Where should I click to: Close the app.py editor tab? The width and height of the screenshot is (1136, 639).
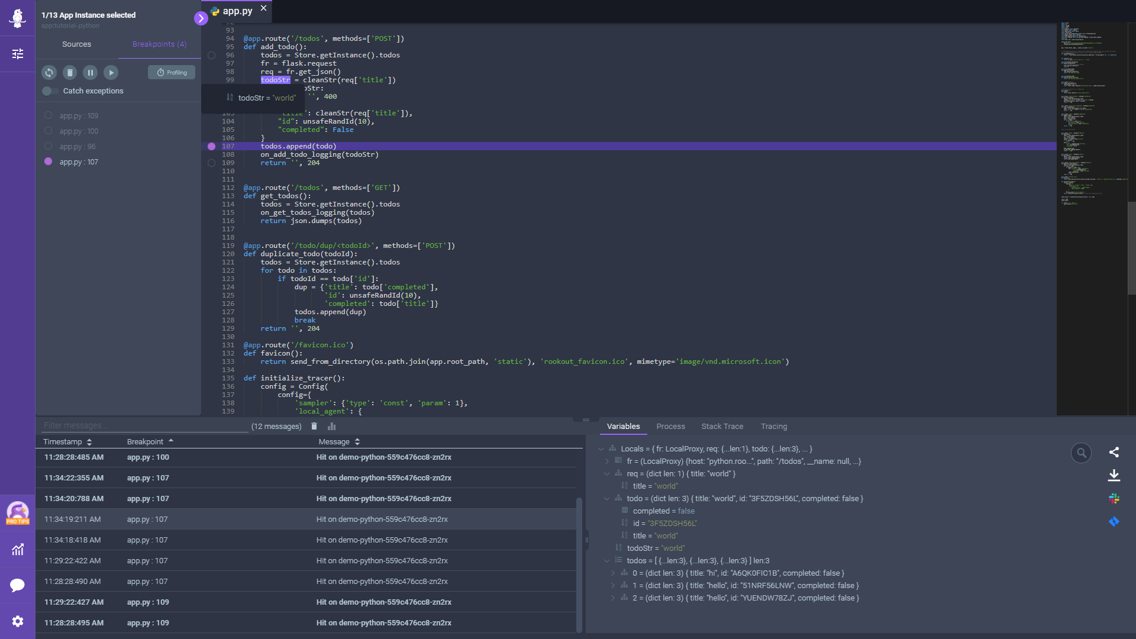click(264, 8)
